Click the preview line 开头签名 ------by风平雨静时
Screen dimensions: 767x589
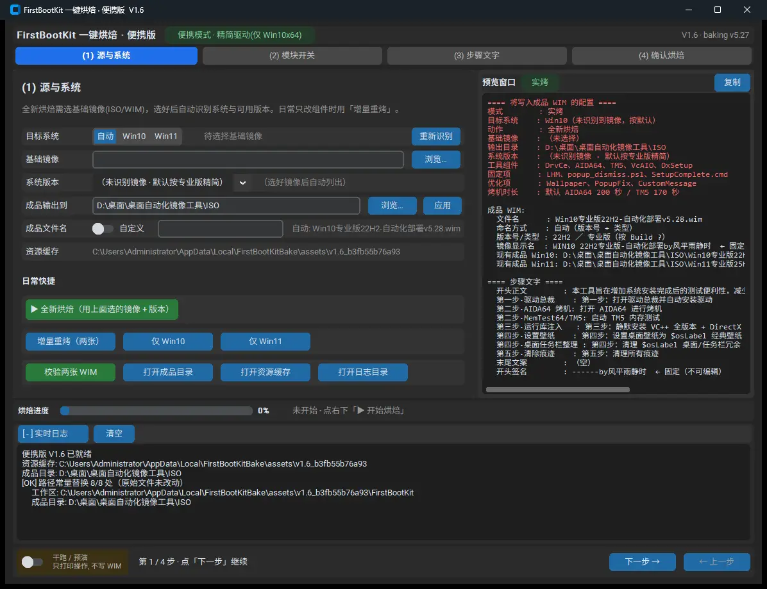point(609,372)
